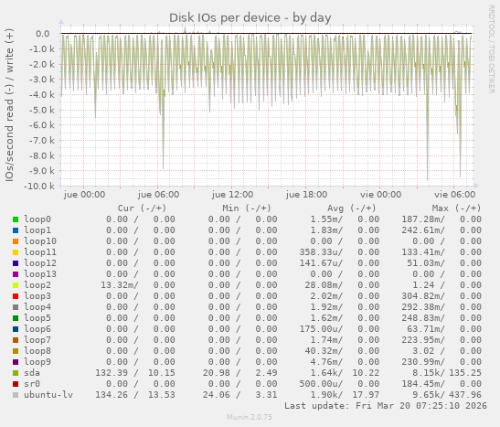
Task: Click the '8.15k/' max value for sda
Action: [x=429, y=373]
